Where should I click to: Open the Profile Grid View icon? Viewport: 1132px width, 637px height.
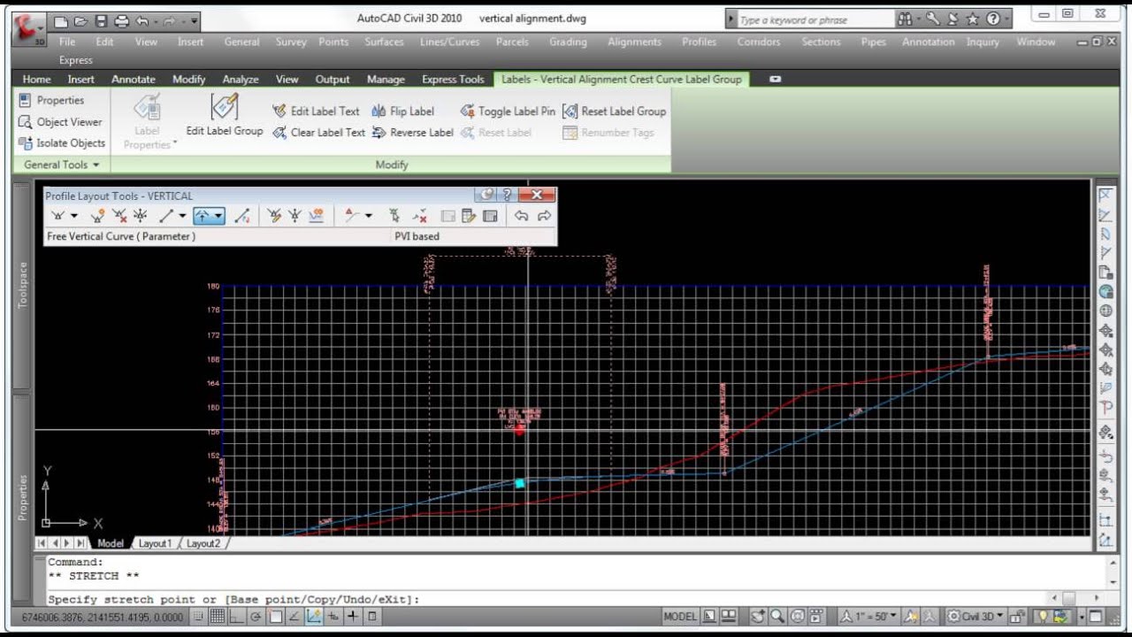pos(490,216)
